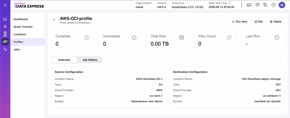
Task: Click the Source Configuration heading
Action: [x=69, y=72]
